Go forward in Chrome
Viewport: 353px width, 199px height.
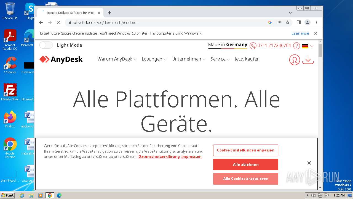50,23
